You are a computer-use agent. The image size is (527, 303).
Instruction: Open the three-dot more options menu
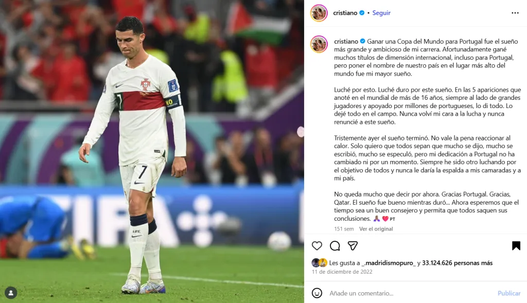(x=515, y=13)
